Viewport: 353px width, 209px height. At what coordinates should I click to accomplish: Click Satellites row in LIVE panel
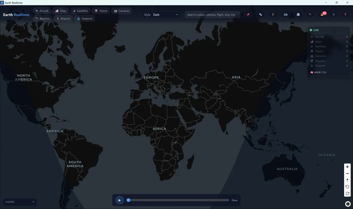click(329, 46)
